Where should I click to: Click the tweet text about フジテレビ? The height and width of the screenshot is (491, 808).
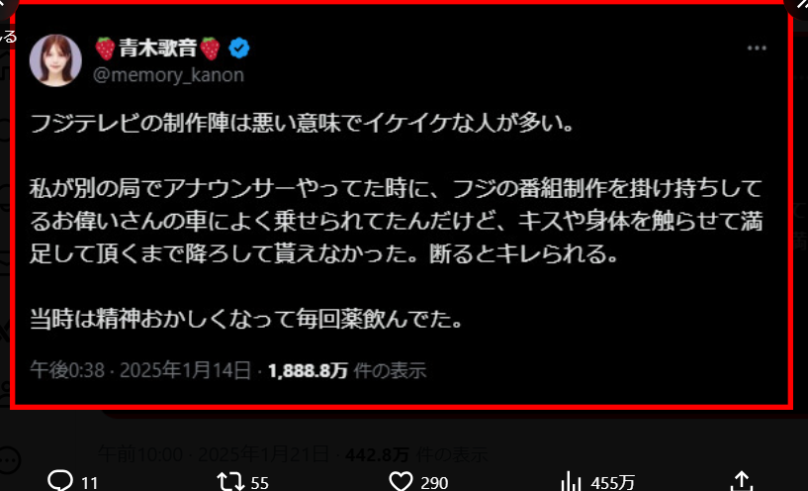coord(396,223)
